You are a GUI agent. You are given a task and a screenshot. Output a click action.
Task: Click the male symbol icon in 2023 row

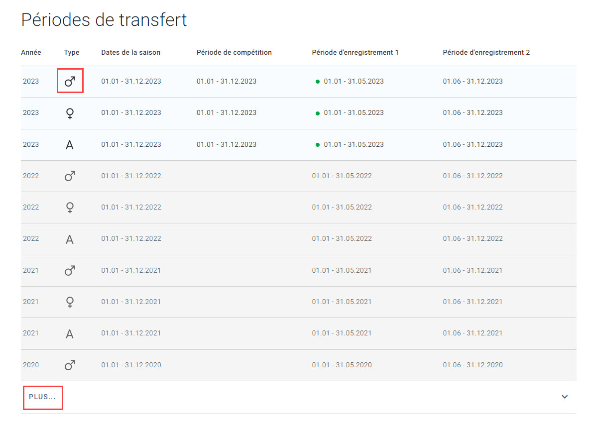pyautogui.click(x=70, y=81)
